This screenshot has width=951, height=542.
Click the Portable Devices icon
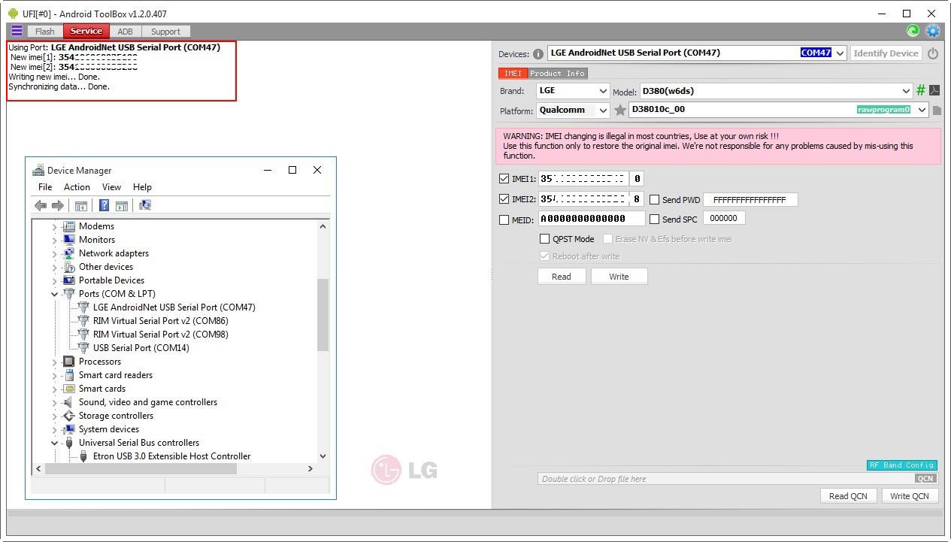[69, 280]
